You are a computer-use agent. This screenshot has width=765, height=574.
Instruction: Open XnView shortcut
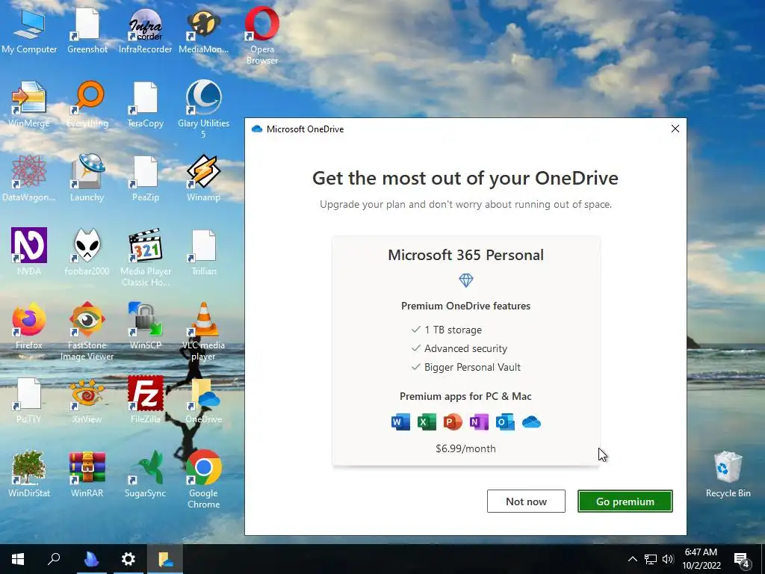point(87,401)
